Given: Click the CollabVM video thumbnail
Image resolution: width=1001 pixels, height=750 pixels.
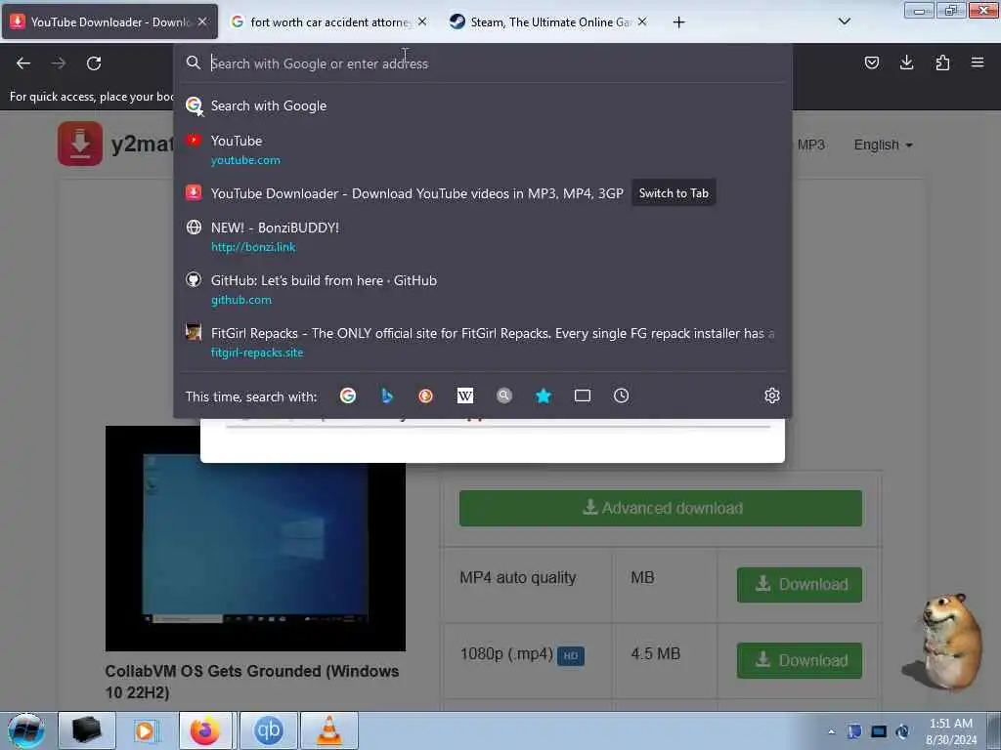Looking at the screenshot, I should click(255, 539).
